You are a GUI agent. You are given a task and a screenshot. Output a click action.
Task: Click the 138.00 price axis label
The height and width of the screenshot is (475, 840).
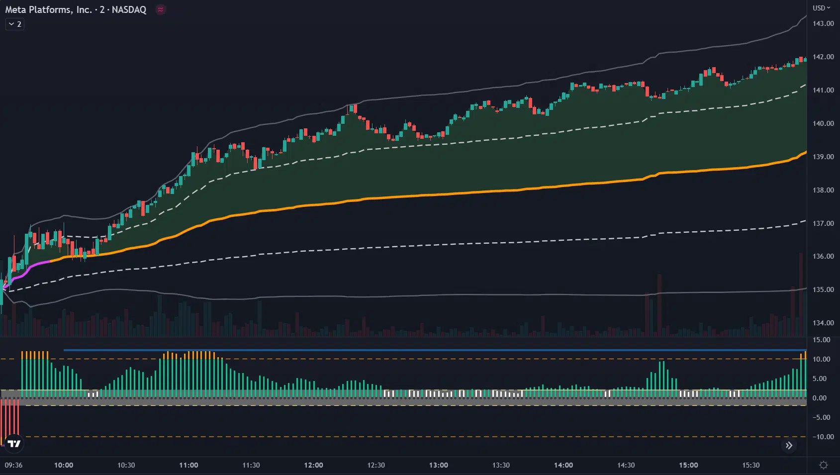point(823,190)
